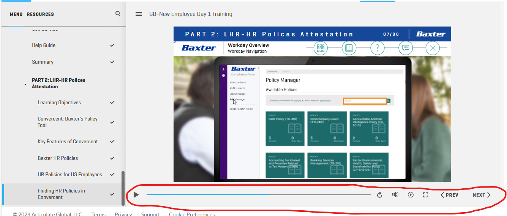This screenshot has width=507, height=216.
Task: Open the Support footer link
Action: tap(150, 214)
